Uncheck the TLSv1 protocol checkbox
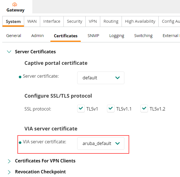The height and width of the screenshot is (177, 180). coord(81,109)
